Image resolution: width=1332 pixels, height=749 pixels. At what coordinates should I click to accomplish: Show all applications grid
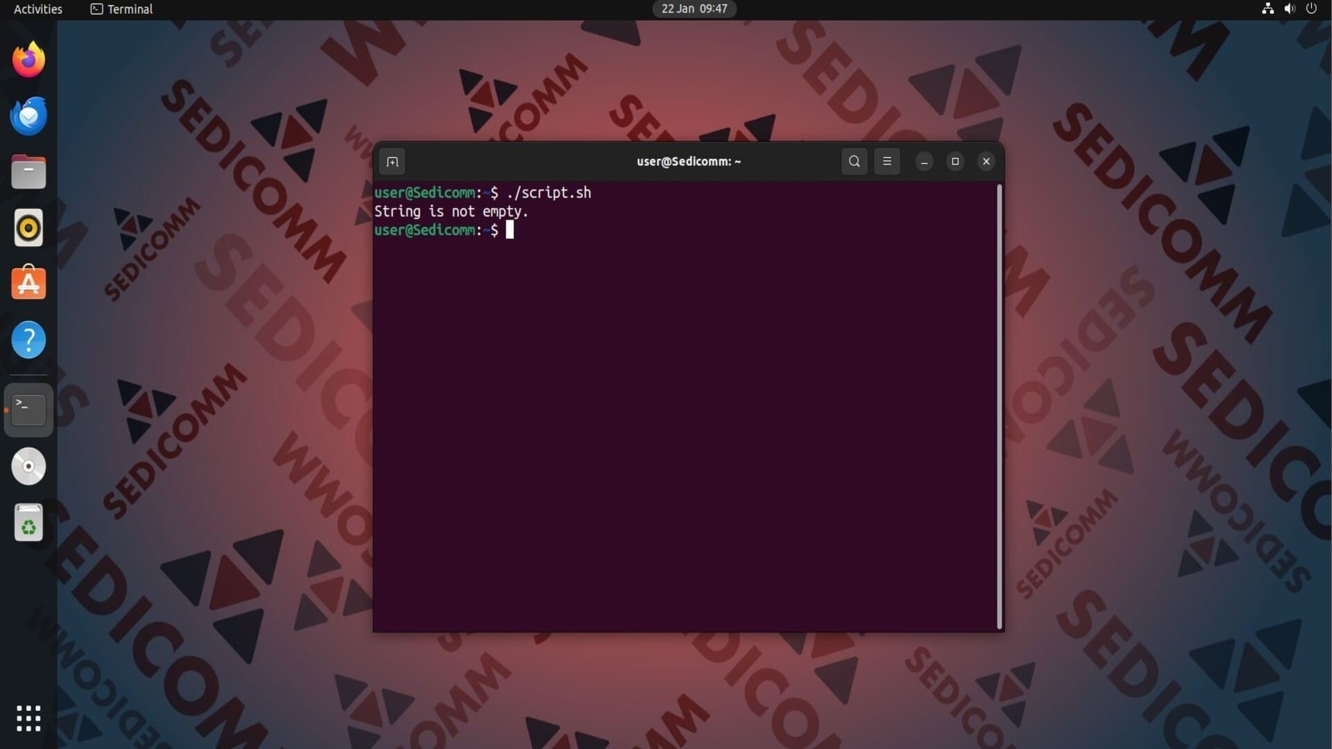point(28,718)
